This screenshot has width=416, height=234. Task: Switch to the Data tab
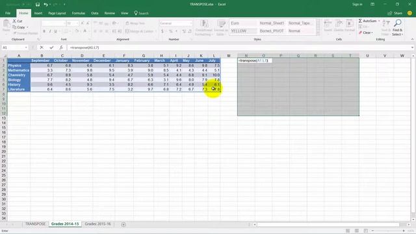pos(95,13)
